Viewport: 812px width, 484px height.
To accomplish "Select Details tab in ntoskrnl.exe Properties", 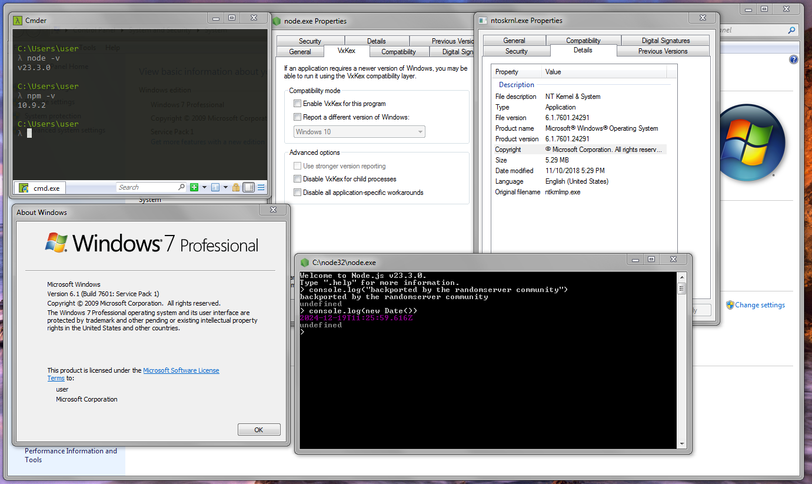I will [583, 51].
